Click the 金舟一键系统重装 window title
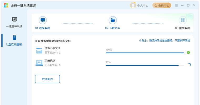 click(23, 6)
